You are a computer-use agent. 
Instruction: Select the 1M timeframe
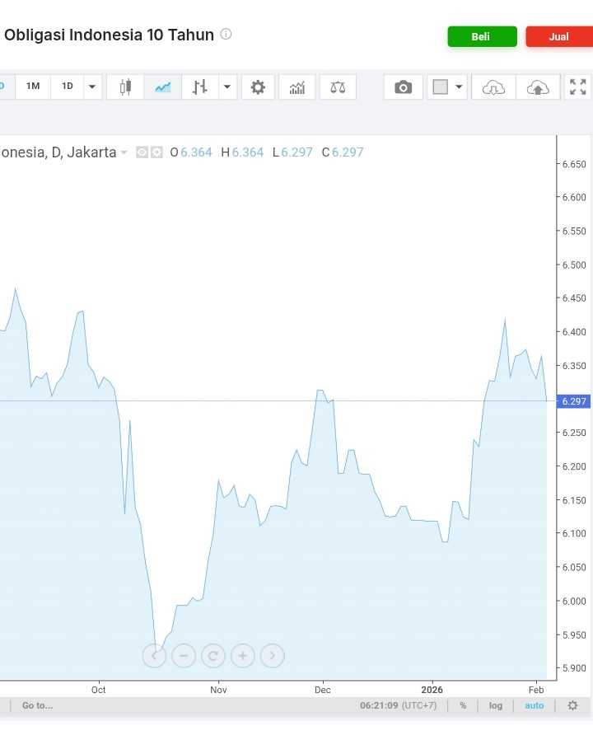[33, 87]
